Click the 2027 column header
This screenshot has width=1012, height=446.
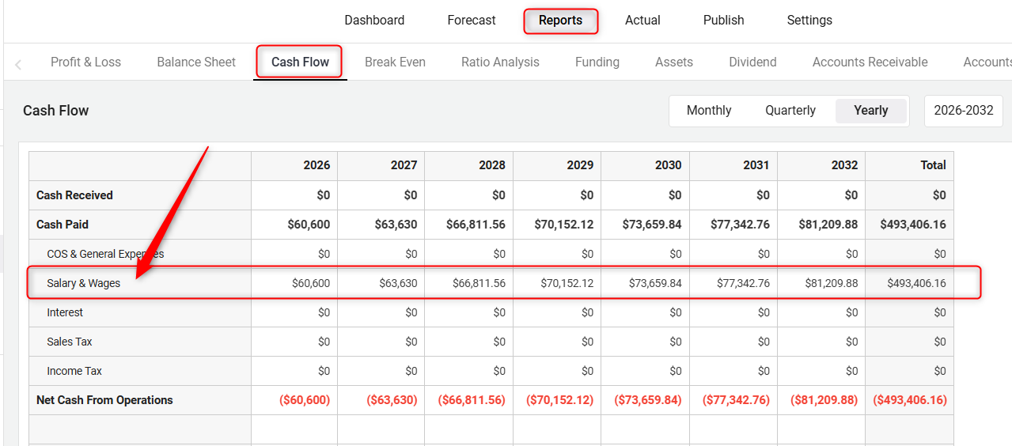coord(381,165)
